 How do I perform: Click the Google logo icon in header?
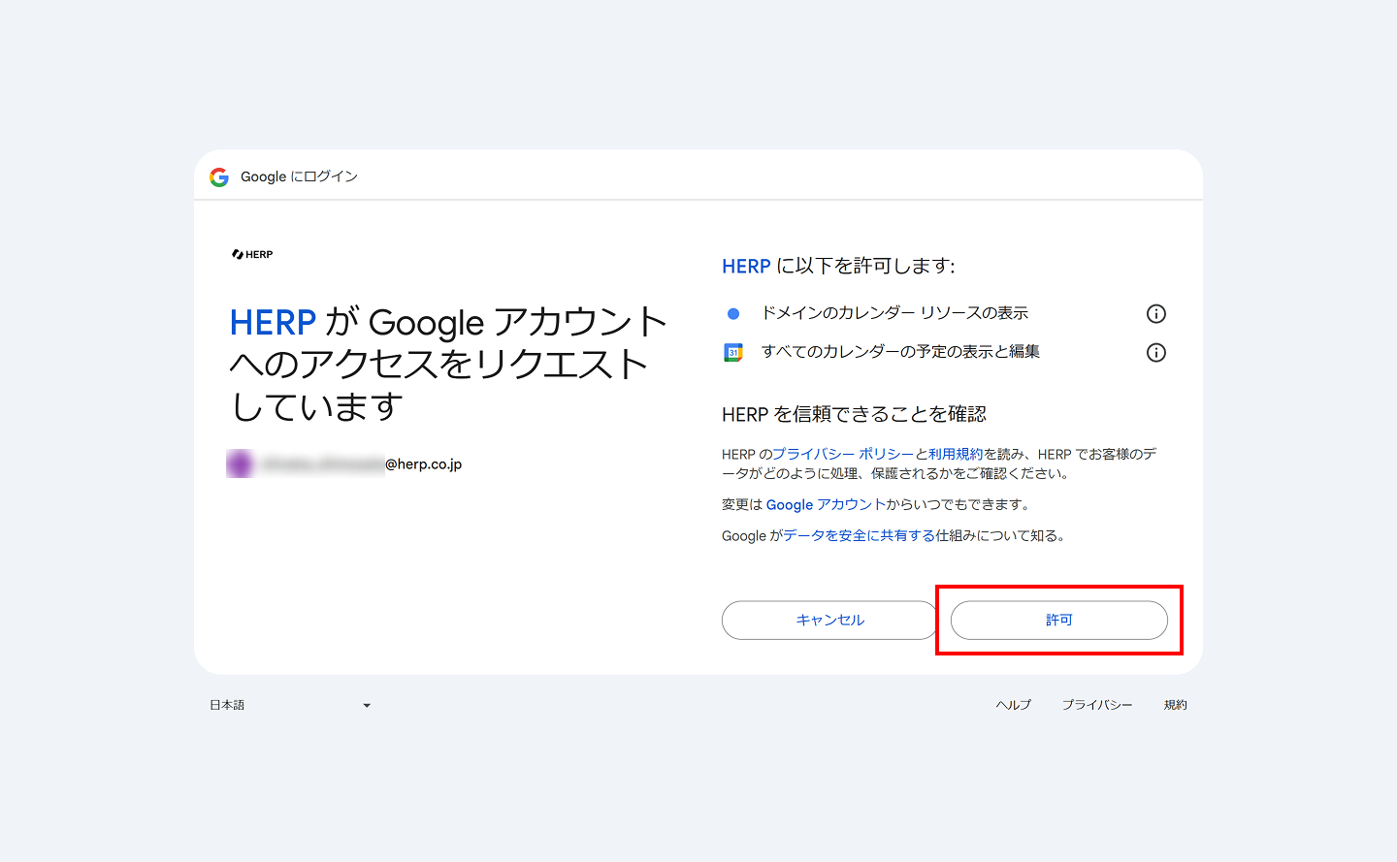[219, 176]
